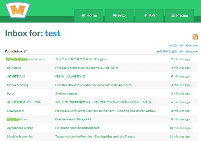Click '2 minutes ago' timestamp

click(x=180, y=59)
